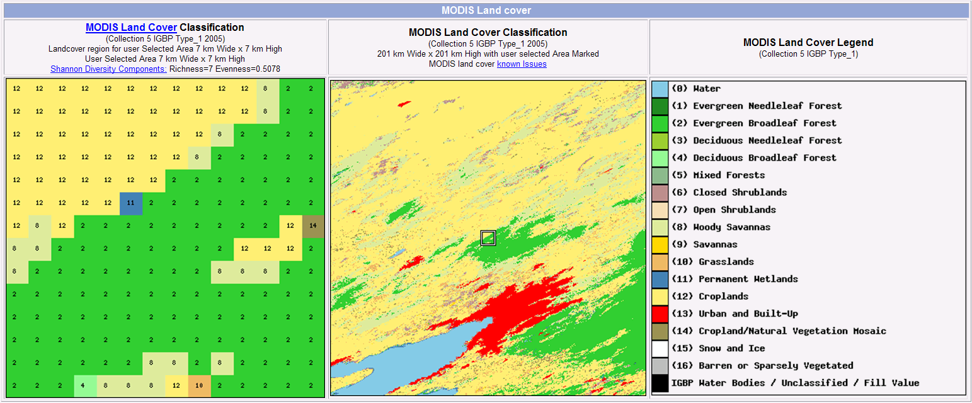Screen dimensions: 972x403
Task: Click the 'MODIS Land Cover Legend' heading
Action: coord(808,43)
